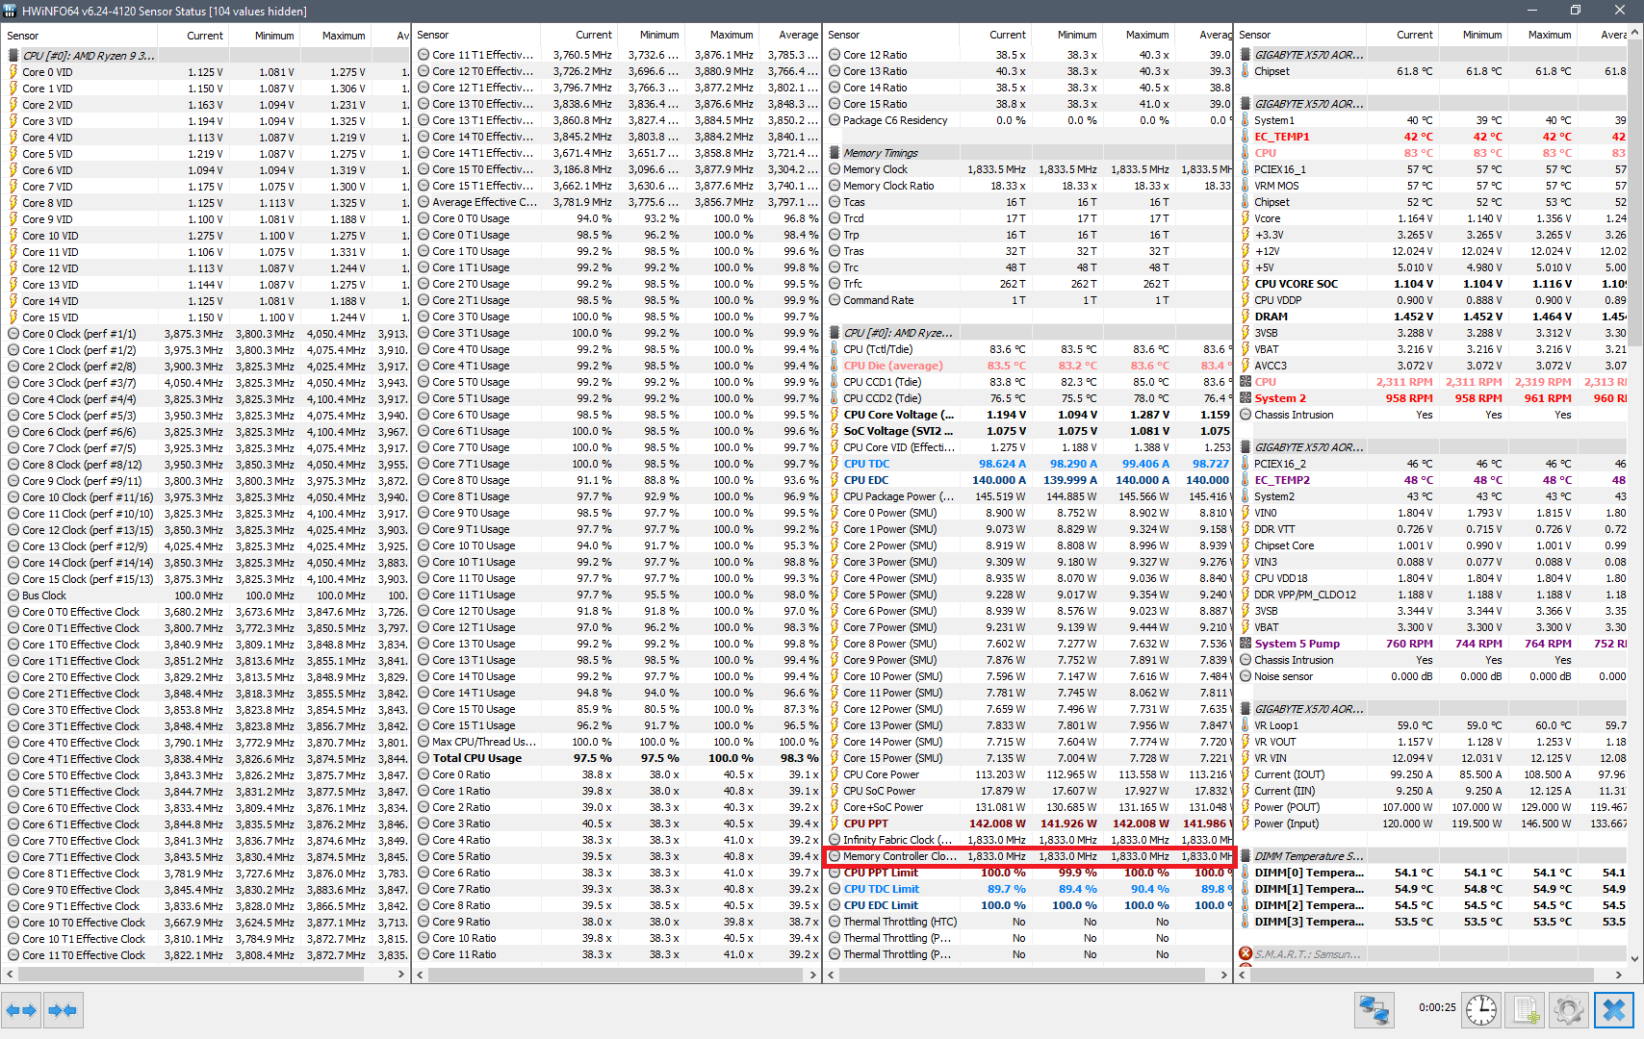Image resolution: width=1644 pixels, height=1039 pixels.
Task: Click the lightning icon beside DRAM voltage
Action: [1246, 317]
